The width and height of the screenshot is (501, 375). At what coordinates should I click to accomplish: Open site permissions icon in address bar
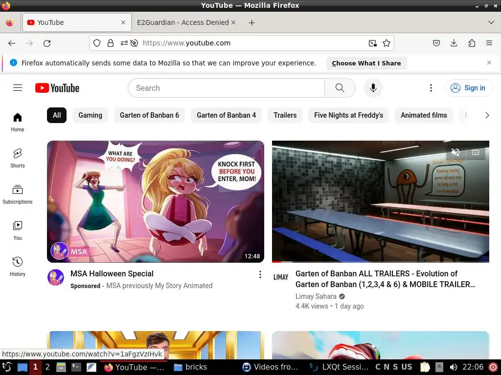(124, 43)
